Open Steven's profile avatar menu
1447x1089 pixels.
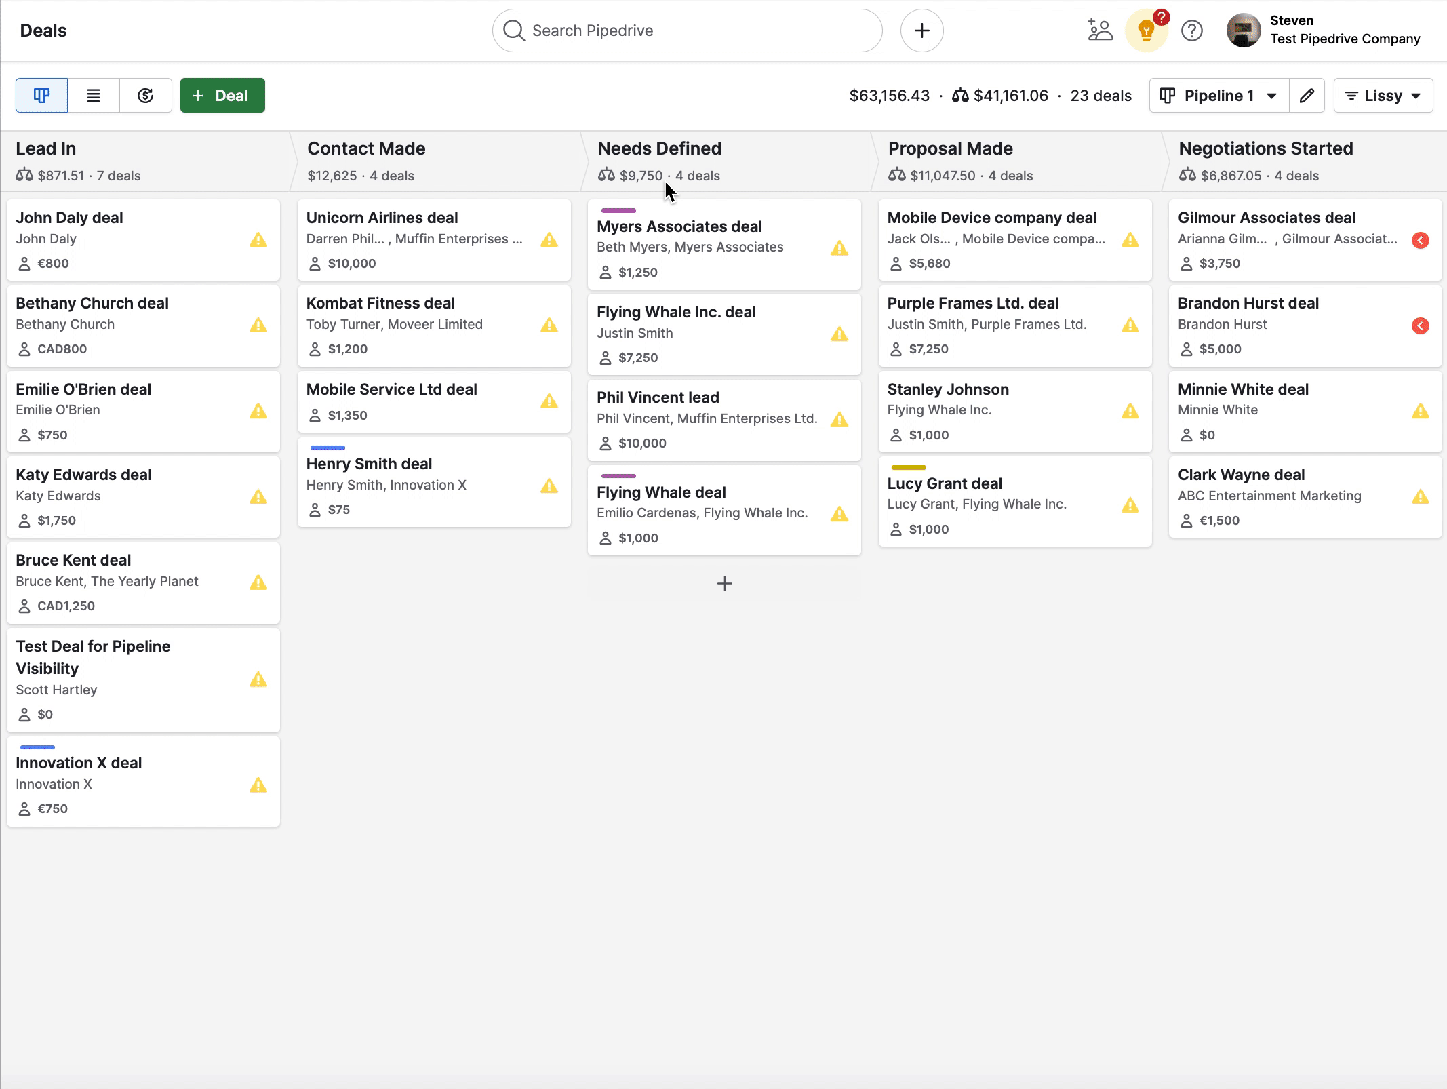point(1244,31)
